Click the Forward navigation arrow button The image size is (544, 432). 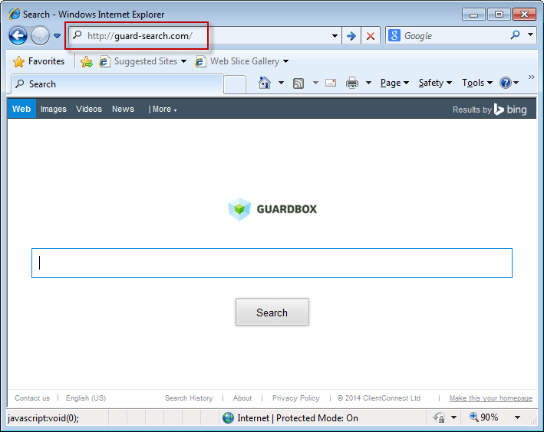click(x=40, y=36)
